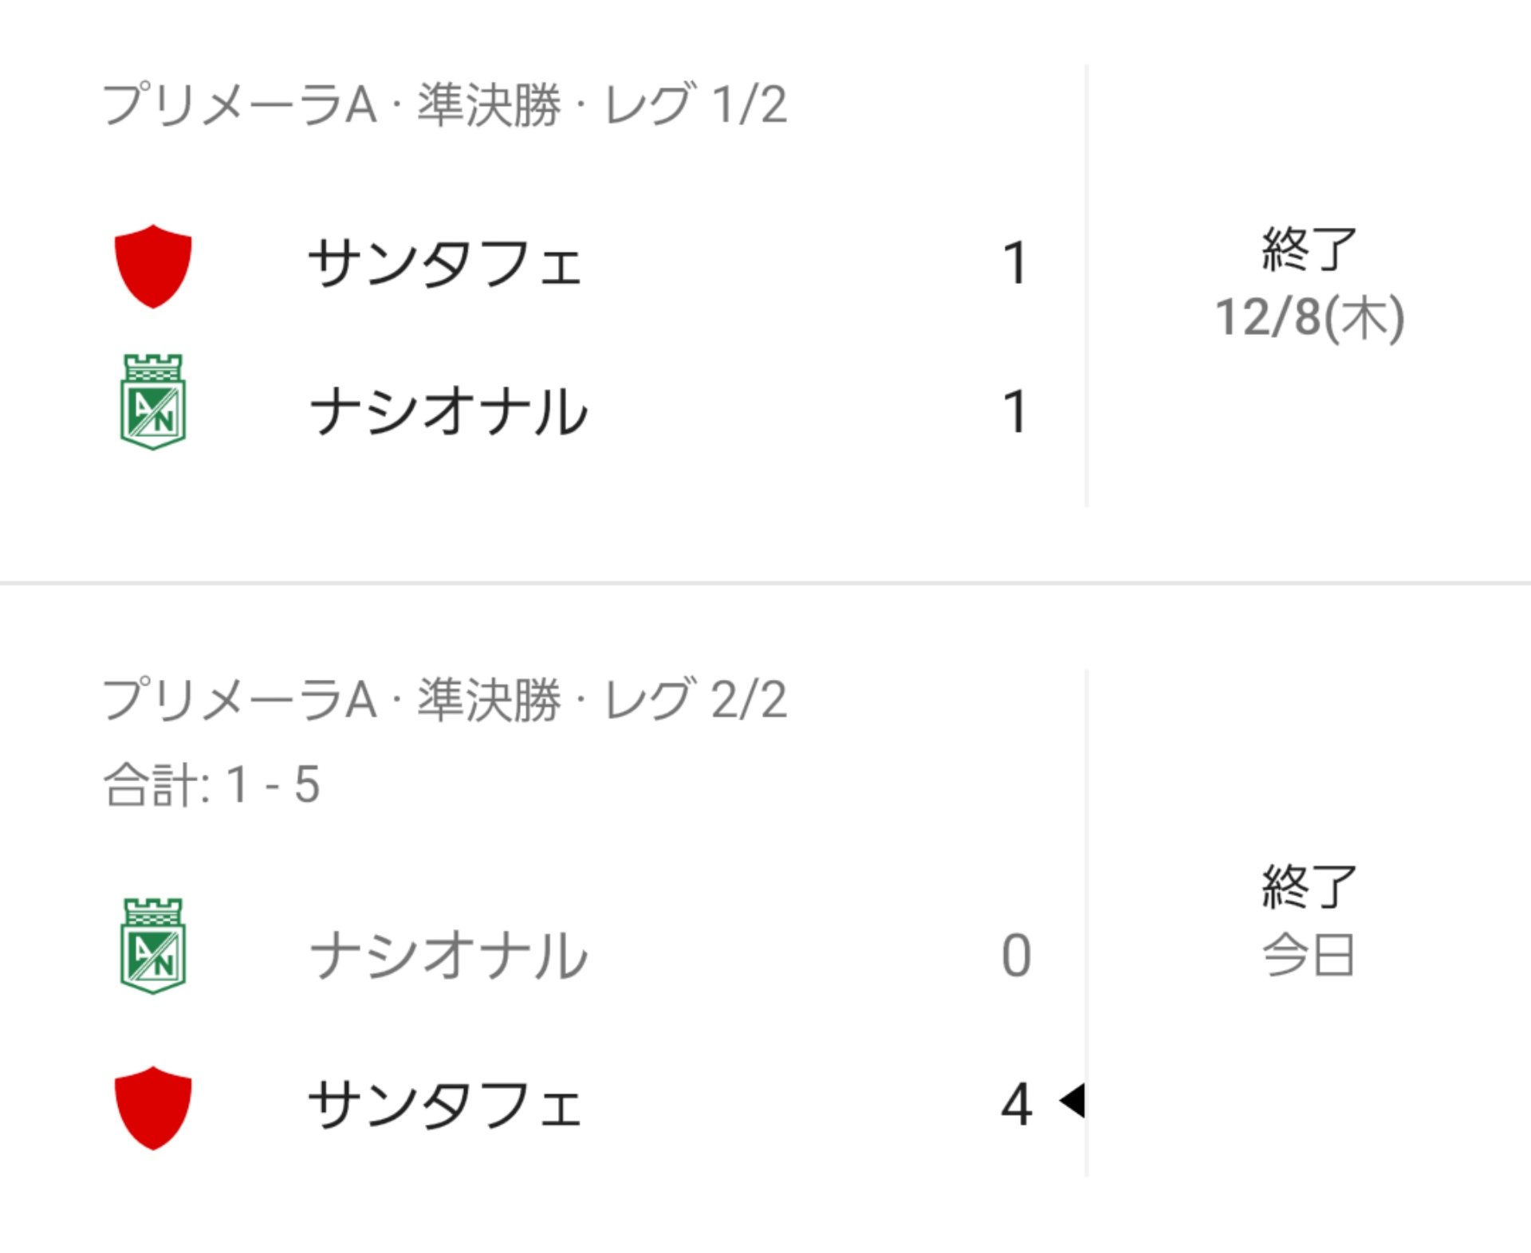Click Nacional green crest in leg 2

click(153, 946)
